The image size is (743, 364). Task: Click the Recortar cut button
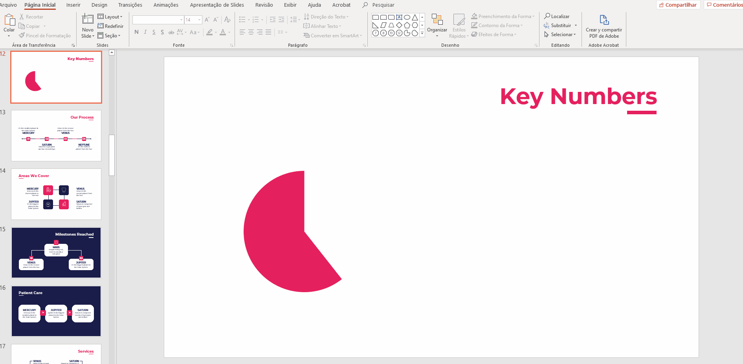click(x=31, y=17)
